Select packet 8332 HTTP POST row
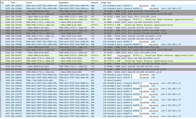This screenshot has height=119, width=196. (98, 56)
